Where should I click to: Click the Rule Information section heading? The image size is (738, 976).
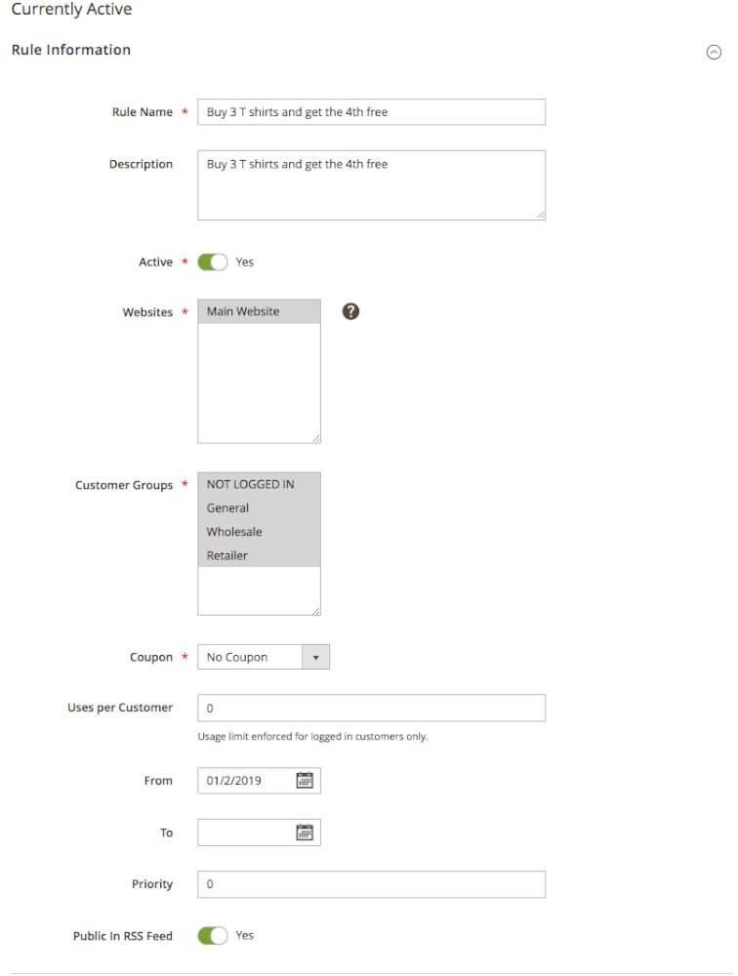pos(71,50)
